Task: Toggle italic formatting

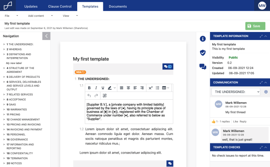Action: pos(96,88)
